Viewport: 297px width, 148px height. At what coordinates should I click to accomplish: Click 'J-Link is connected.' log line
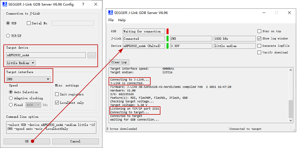[127, 83]
